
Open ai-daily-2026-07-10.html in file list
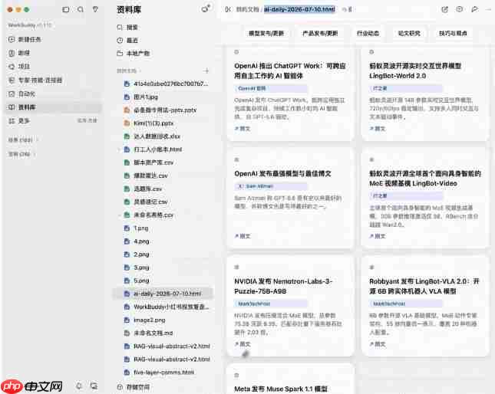tap(163, 294)
